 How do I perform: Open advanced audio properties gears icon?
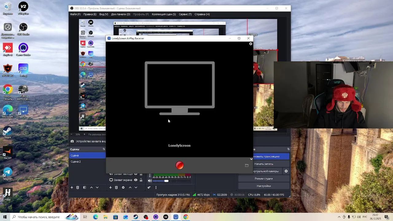pos(149,188)
